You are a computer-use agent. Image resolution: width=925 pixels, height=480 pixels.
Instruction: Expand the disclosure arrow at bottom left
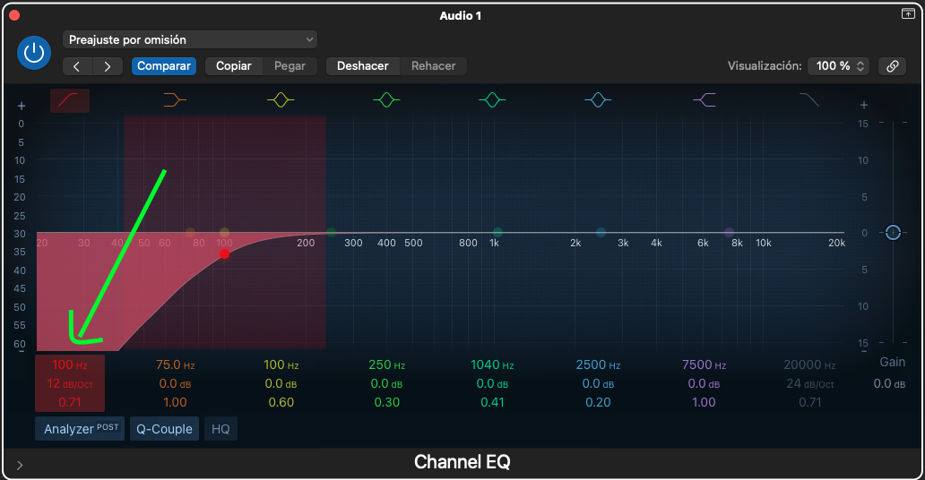click(20, 465)
